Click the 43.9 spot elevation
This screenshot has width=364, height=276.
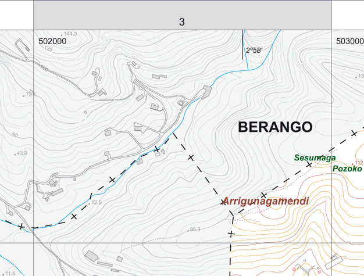click(x=22, y=153)
